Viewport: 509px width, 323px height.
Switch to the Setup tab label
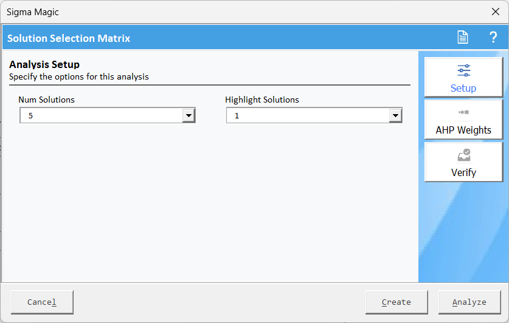[463, 88]
